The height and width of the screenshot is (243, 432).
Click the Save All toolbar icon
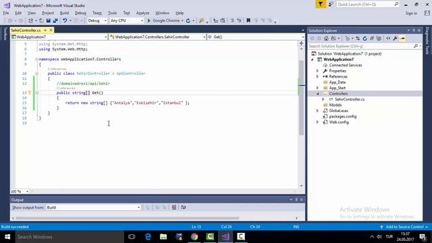click(x=55, y=21)
